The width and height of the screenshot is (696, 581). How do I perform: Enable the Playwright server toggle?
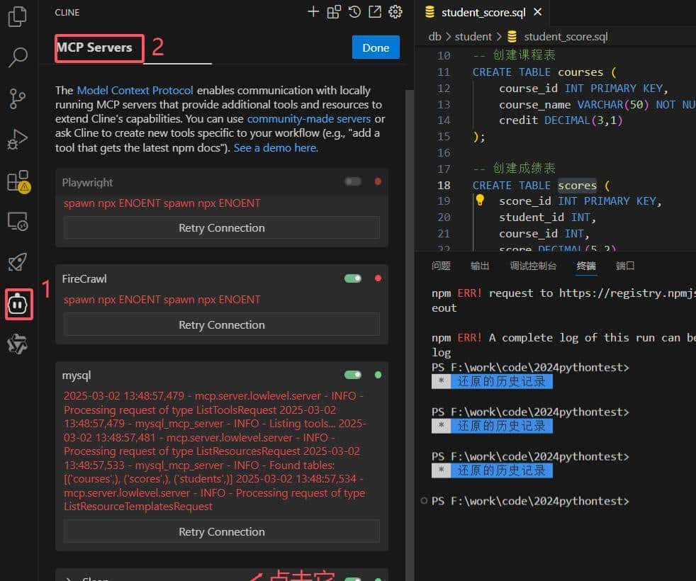[x=352, y=181]
